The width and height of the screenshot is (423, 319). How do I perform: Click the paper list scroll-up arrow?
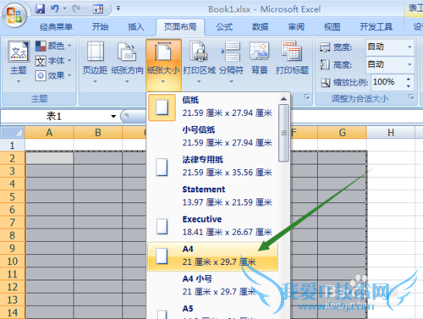click(x=283, y=99)
